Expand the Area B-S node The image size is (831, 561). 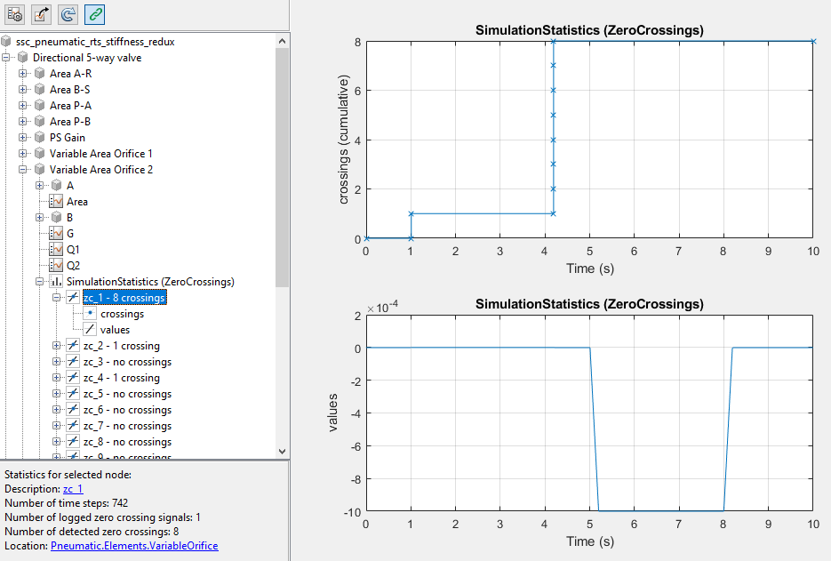23,89
